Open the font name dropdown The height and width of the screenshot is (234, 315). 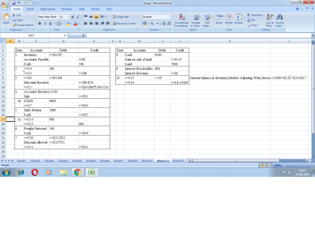coord(57,17)
